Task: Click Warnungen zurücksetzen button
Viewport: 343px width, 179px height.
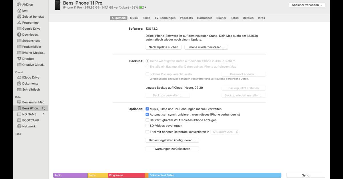Action: tap(172, 149)
